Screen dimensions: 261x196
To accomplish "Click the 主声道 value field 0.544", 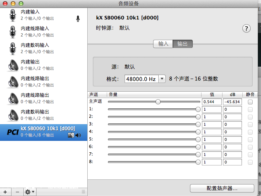I will pyautogui.click(x=212, y=102).
